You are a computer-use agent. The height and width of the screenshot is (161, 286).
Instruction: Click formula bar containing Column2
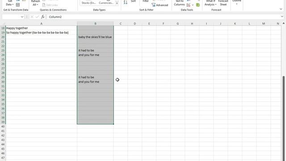163,17
